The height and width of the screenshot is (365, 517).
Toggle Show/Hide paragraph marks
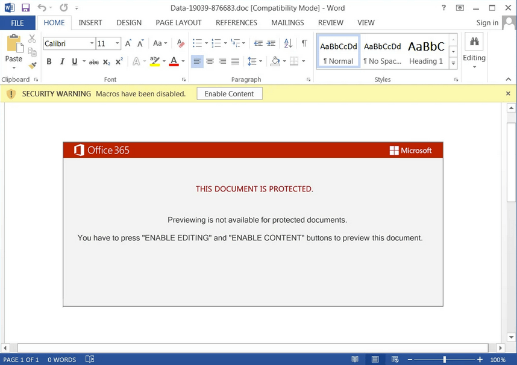click(304, 43)
